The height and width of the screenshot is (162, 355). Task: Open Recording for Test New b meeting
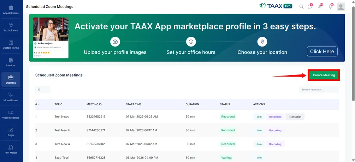coord(275,130)
